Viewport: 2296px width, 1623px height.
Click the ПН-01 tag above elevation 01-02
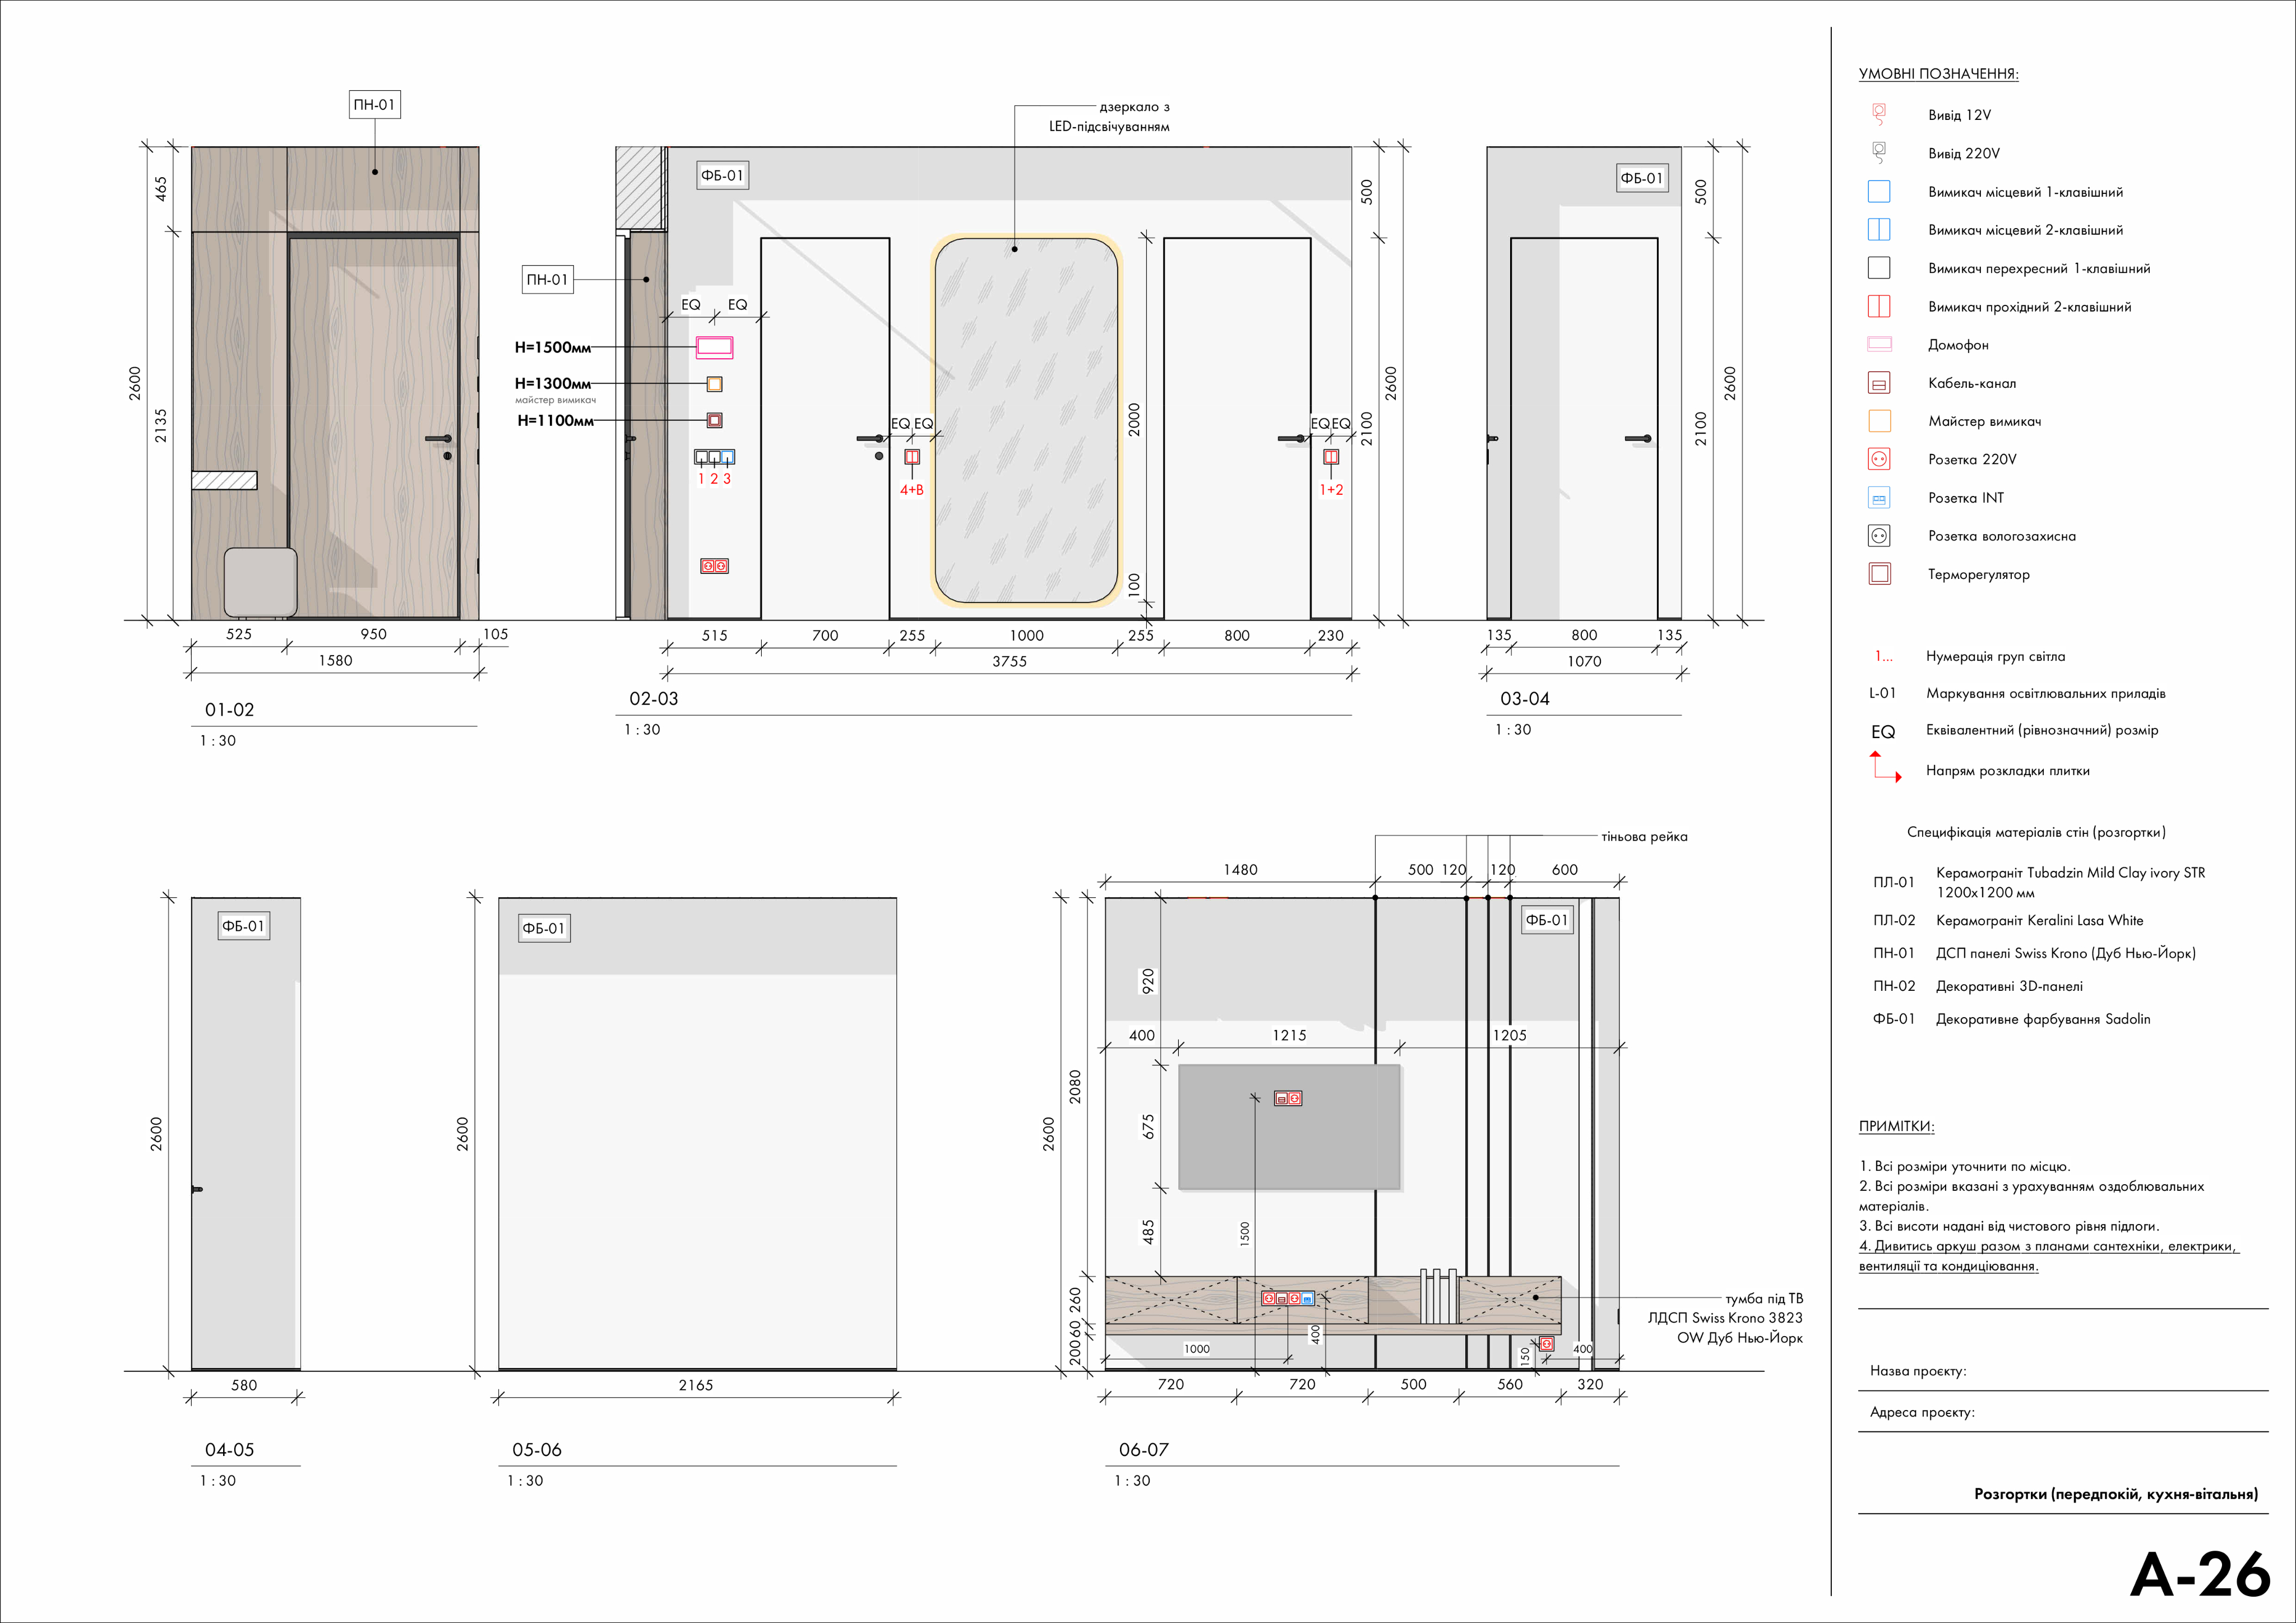(374, 105)
